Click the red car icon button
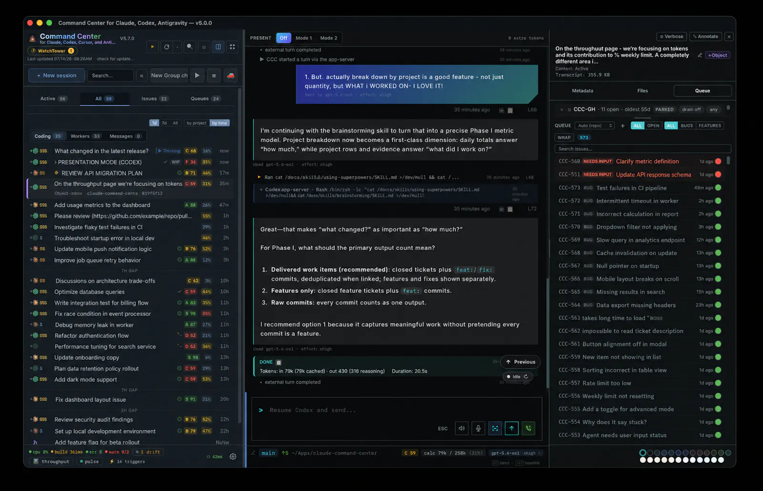 click(231, 75)
